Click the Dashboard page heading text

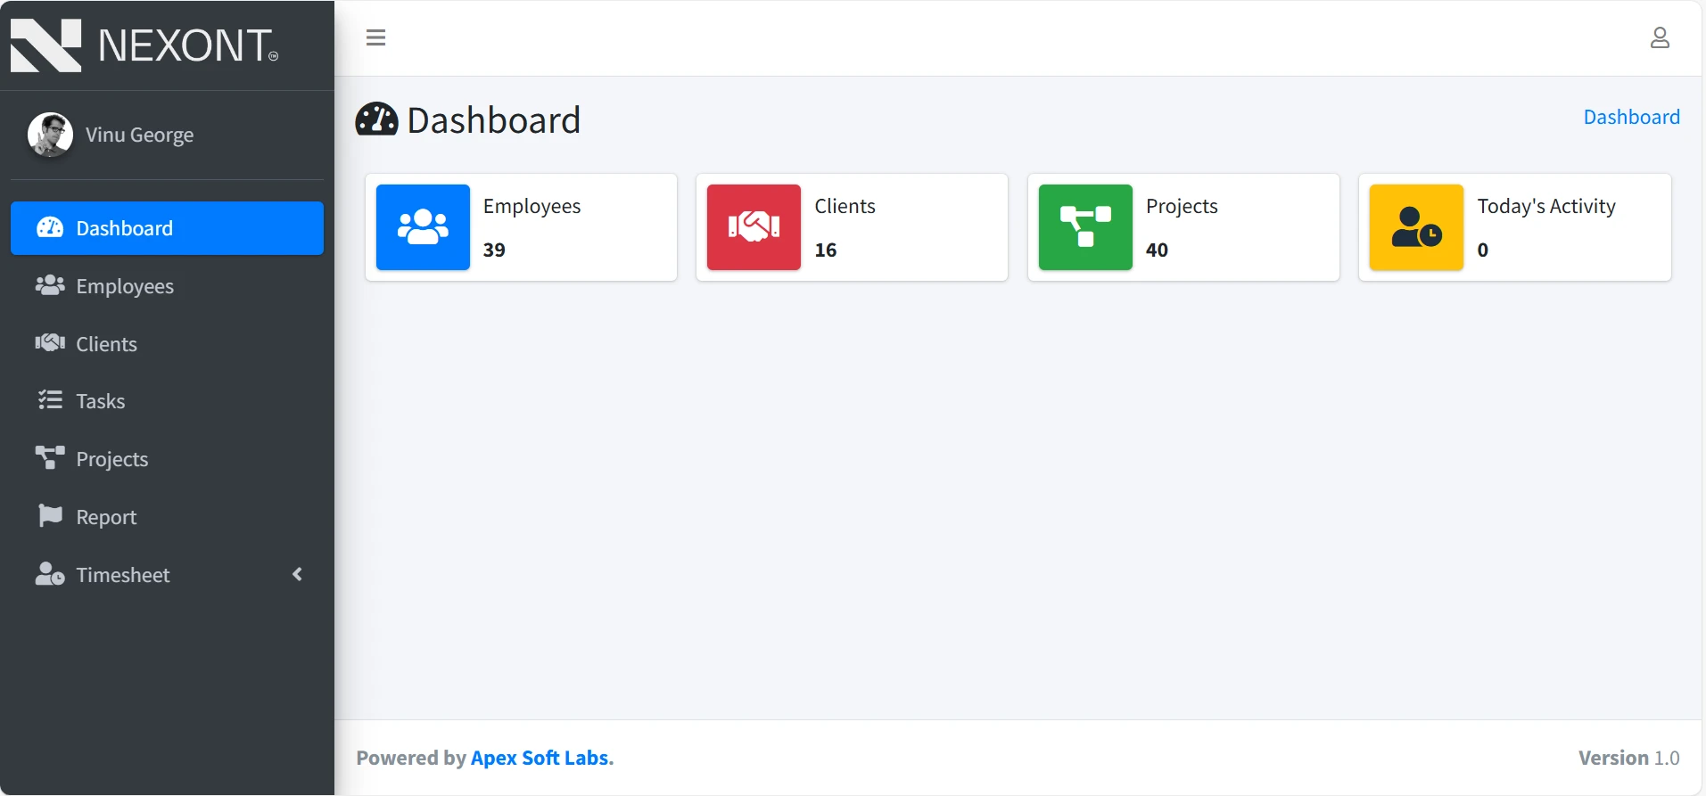(493, 120)
